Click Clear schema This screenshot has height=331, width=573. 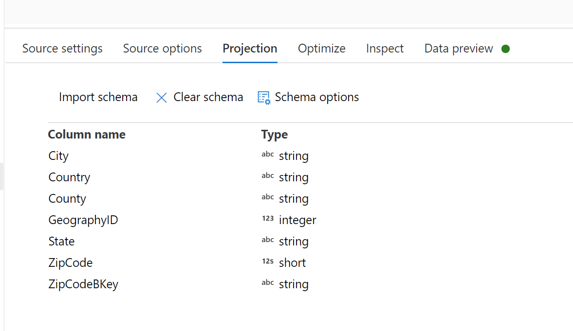tap(208, 97)
